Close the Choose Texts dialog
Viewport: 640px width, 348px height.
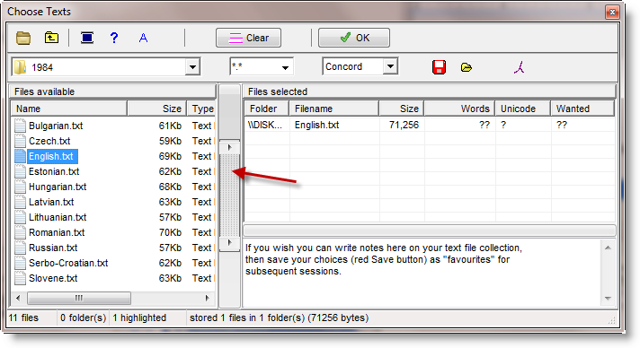tap(612, 13)
